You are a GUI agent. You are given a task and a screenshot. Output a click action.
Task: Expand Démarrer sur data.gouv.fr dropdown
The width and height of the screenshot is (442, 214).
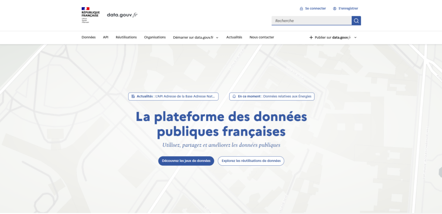[x=196, y=38]
